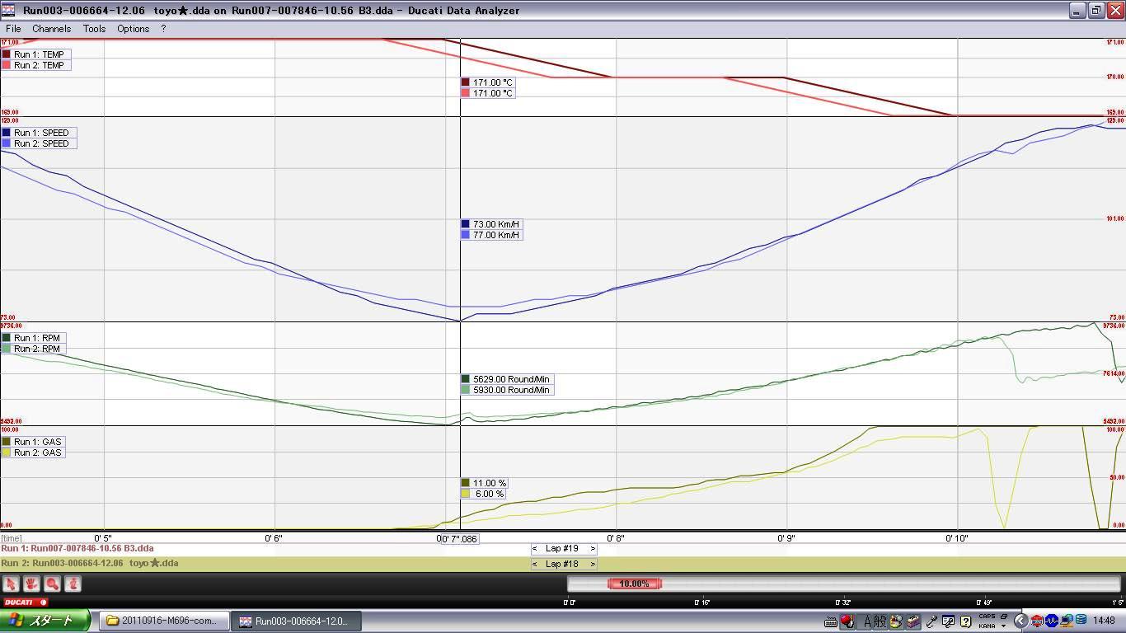The width and height of the screenshot is (1126, 633).
Task: Expand hidden system tray icons arrow
Action: (1020, 621)
